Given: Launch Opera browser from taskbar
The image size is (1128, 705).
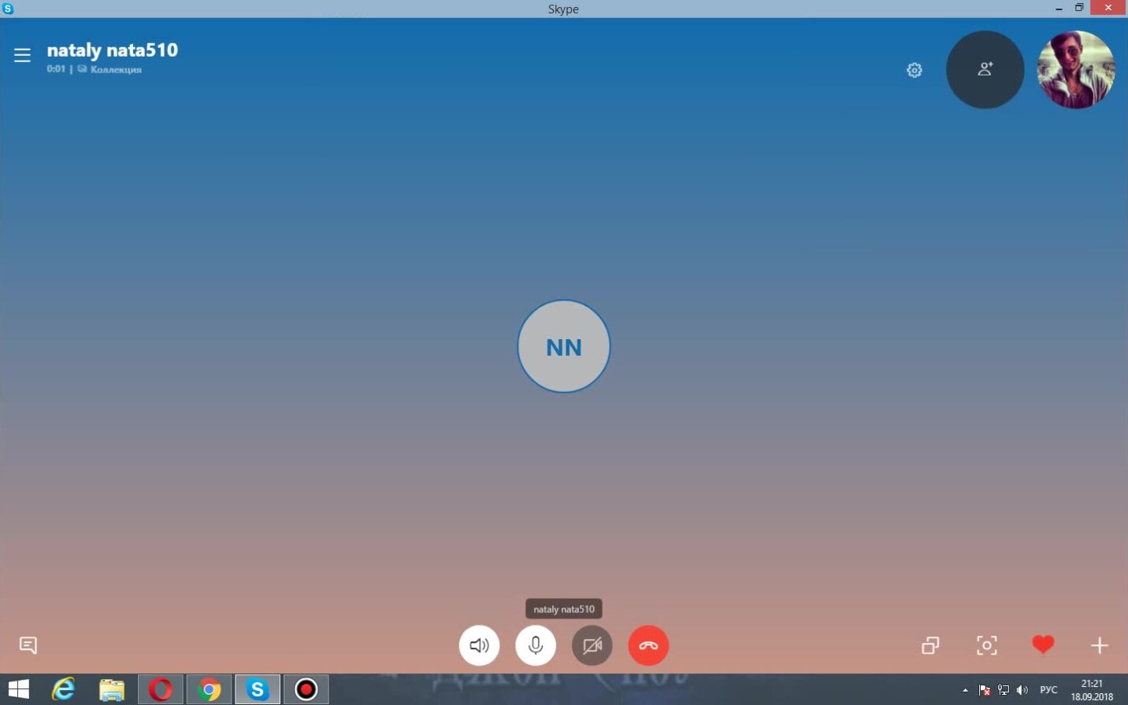Looking at the screenshot, I should click(x=161, y=690).
